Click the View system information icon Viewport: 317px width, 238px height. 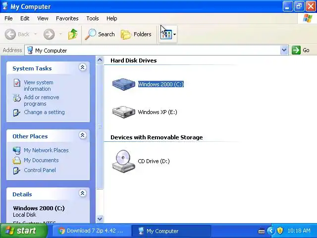[17, 83]
